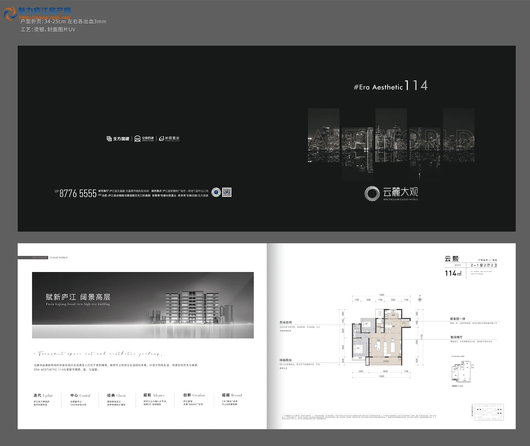Click the 云熙 unit name heading
This screenshot has width=530, height=446.
[x=452, y=259]
